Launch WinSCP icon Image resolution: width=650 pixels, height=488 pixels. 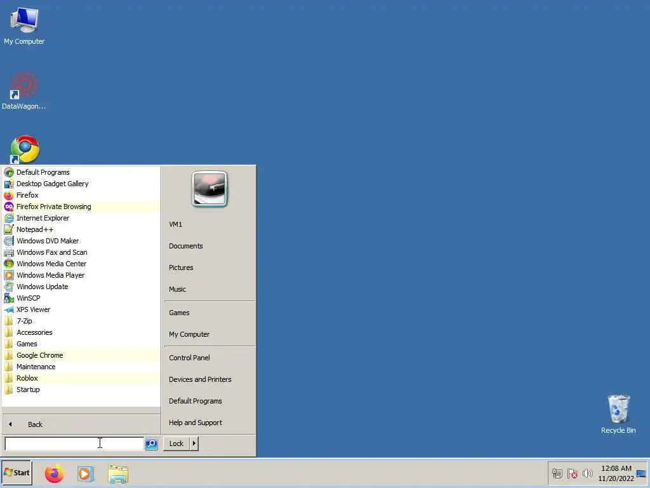click(x=9, y=298)
